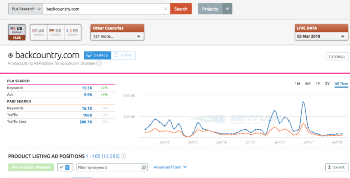
Task: Expand Advanced filters
Action: 170,167
